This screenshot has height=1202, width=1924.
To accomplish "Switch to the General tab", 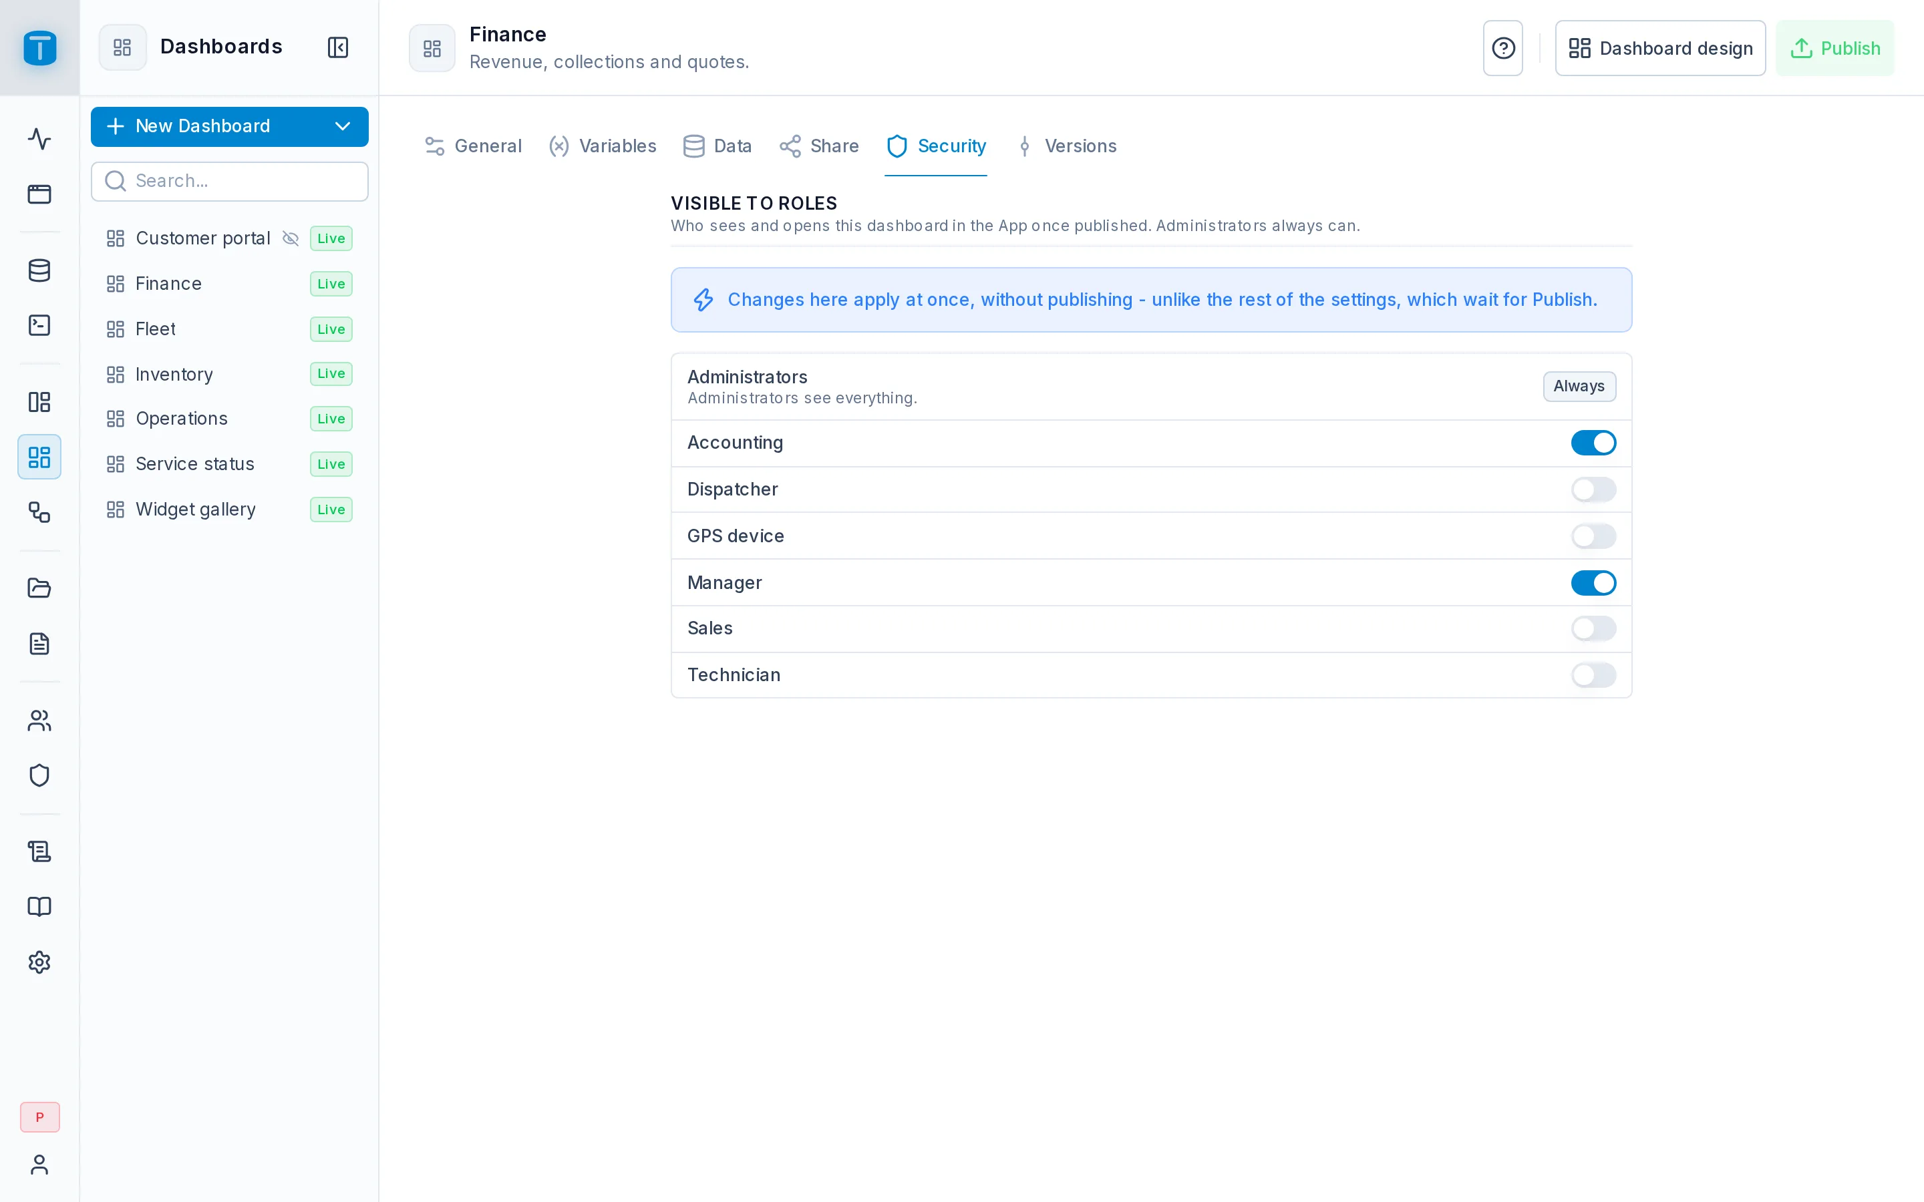I will click(x=473, y=146).
